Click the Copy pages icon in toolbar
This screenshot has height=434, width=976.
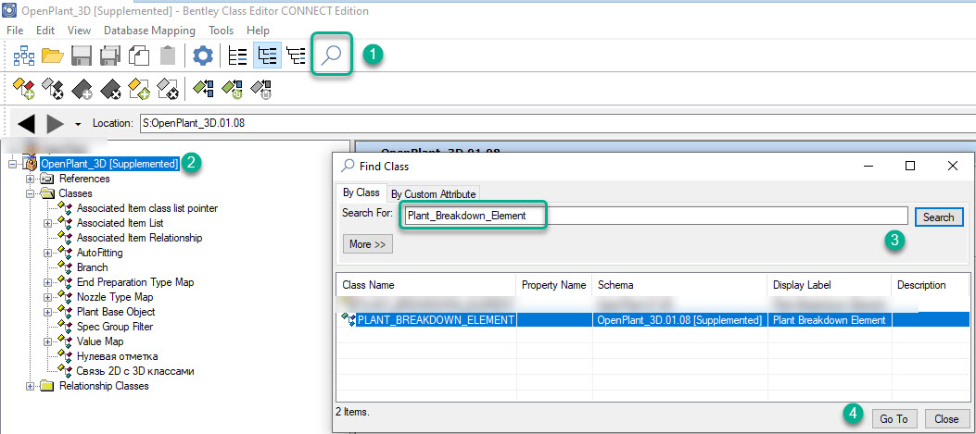coord(139,56)
